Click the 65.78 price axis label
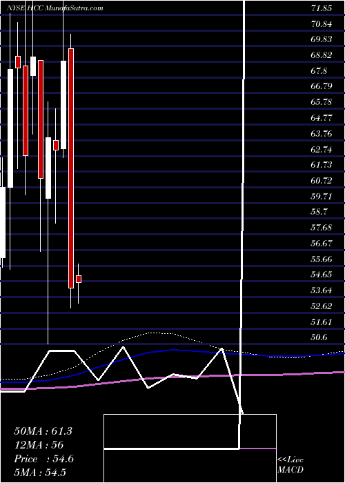Image resolution: width=345 pixels, height=483 pixels. pos(322,102)
